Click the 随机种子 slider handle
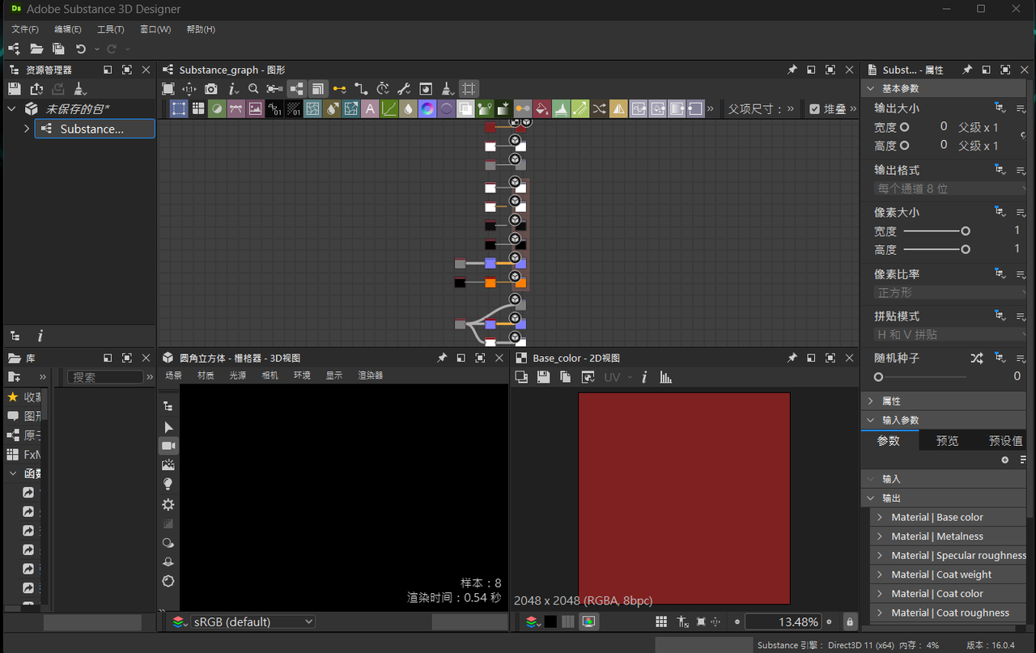 [878, 377]
